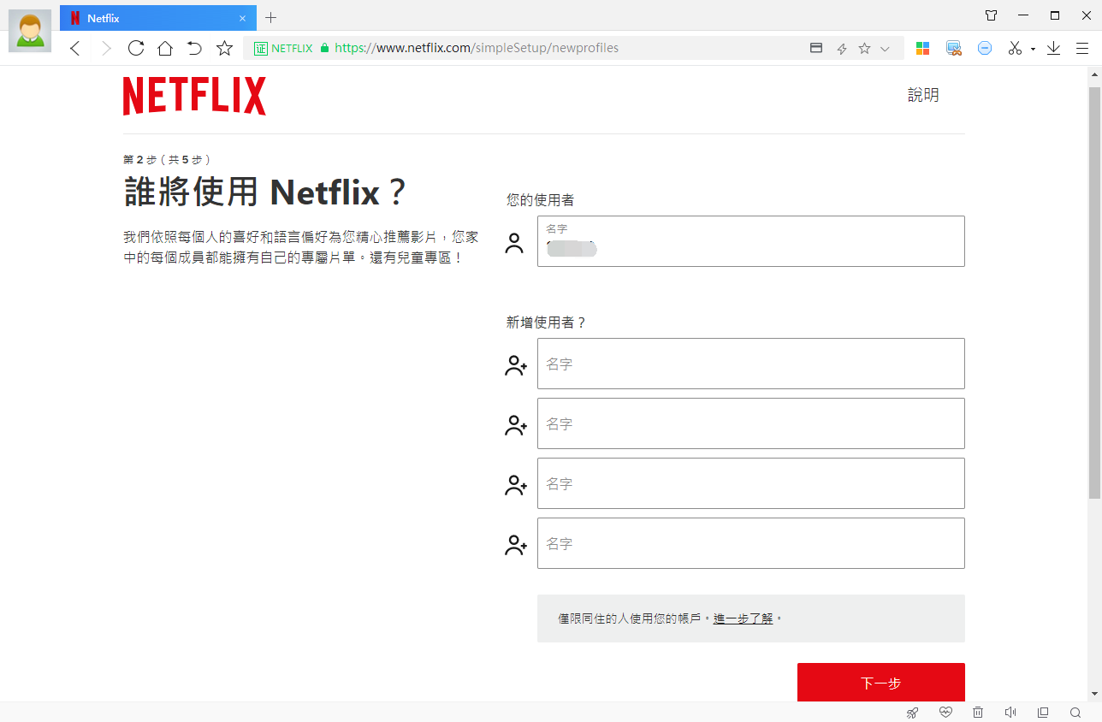This screenshot has height=722, width=1102.
Task: Open the browser hamburger menu
Action: 1082,49
